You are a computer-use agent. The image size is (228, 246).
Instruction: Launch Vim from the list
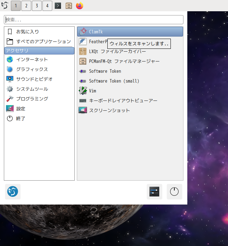130,91
